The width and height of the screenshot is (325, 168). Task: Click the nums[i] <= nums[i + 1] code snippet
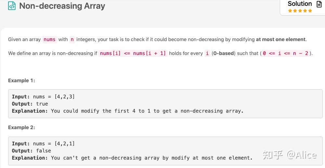pos(133,53)
